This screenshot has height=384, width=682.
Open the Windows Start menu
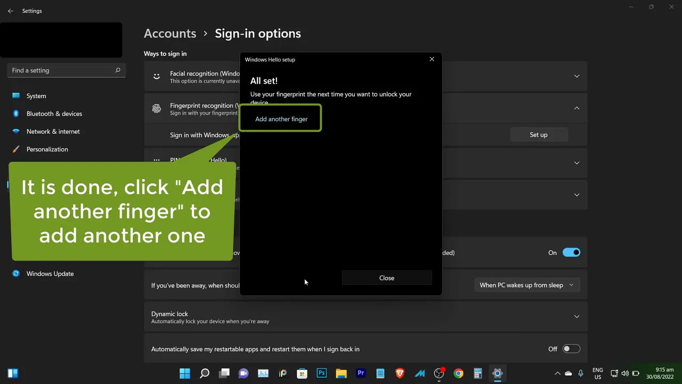coord(185,373)
